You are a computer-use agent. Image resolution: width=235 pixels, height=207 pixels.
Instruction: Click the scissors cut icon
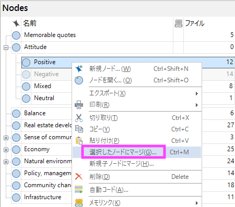tap(79, 118)
